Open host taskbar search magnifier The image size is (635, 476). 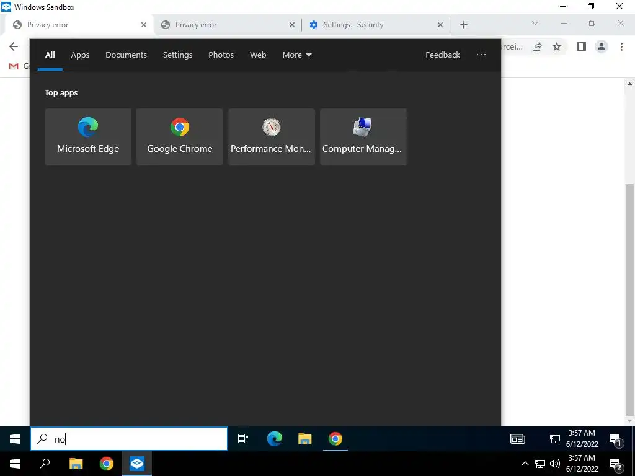(45, 464)
